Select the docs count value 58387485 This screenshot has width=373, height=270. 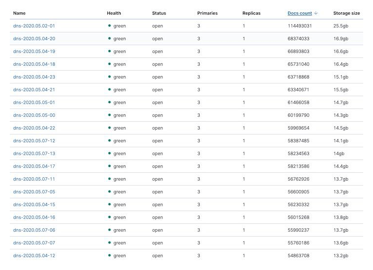coord(298,140)
